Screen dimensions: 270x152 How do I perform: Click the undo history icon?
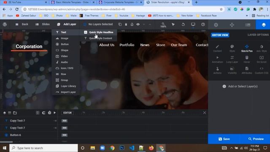click(x=183, y=24)
